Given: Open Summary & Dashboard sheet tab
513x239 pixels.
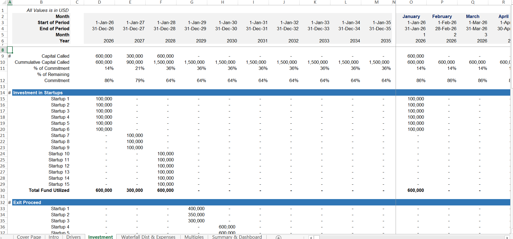Looking at the screenshot, I should pyautogui.click(x=237, y=237).
